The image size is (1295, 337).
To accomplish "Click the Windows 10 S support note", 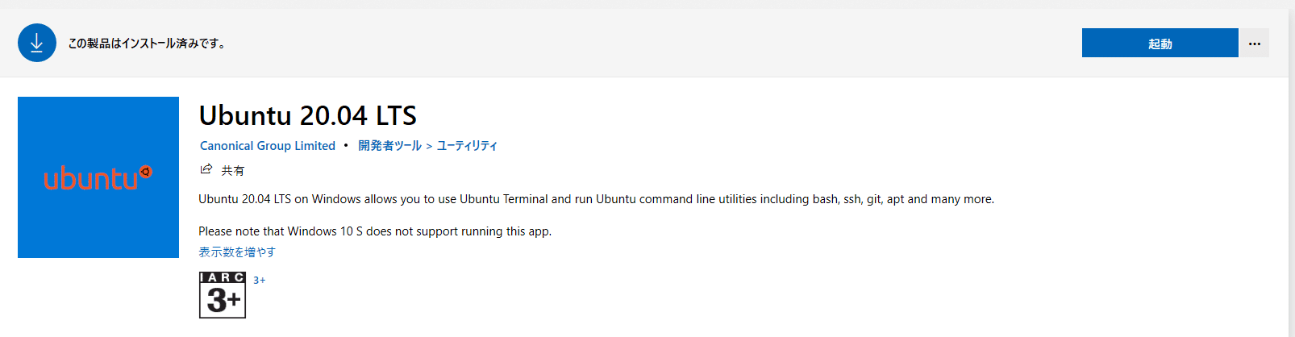I will pyautogui.click(x=375, y=231).
